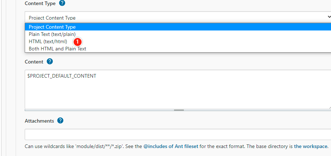Click the Attachments label text
Image resolution: width=331 pixels, height=156 pixels.
(x=39, y=121)
